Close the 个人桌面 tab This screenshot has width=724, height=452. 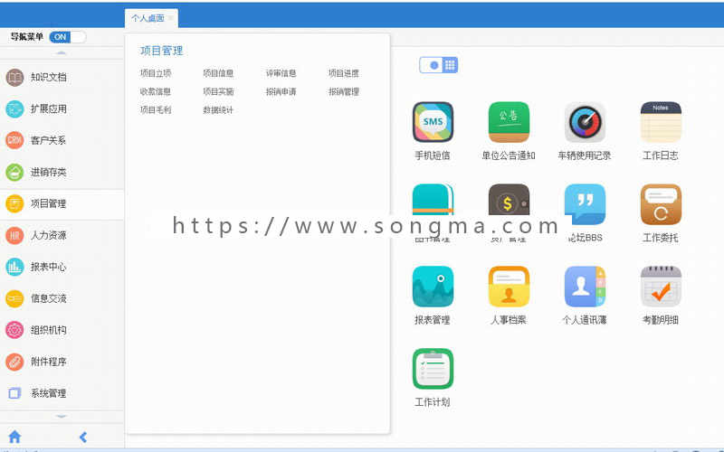170,18
